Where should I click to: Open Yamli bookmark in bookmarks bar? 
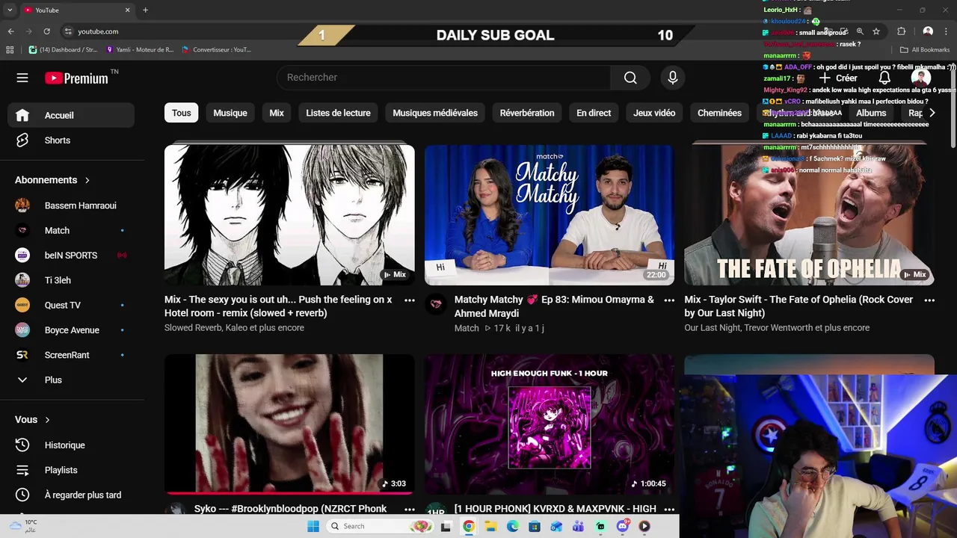coord(140,50)
